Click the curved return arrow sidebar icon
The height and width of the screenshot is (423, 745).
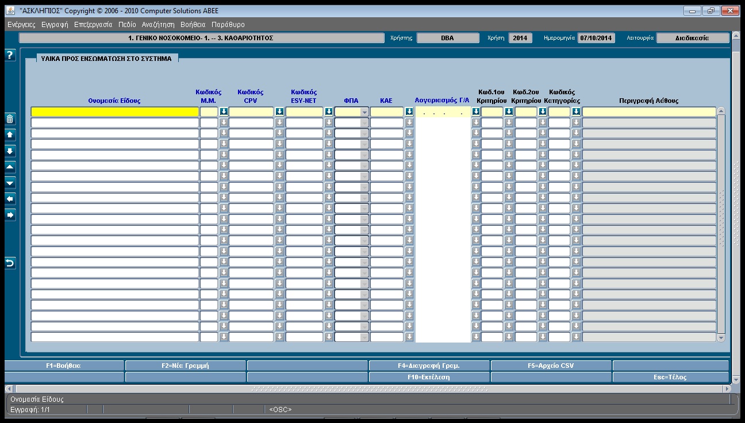10,263
